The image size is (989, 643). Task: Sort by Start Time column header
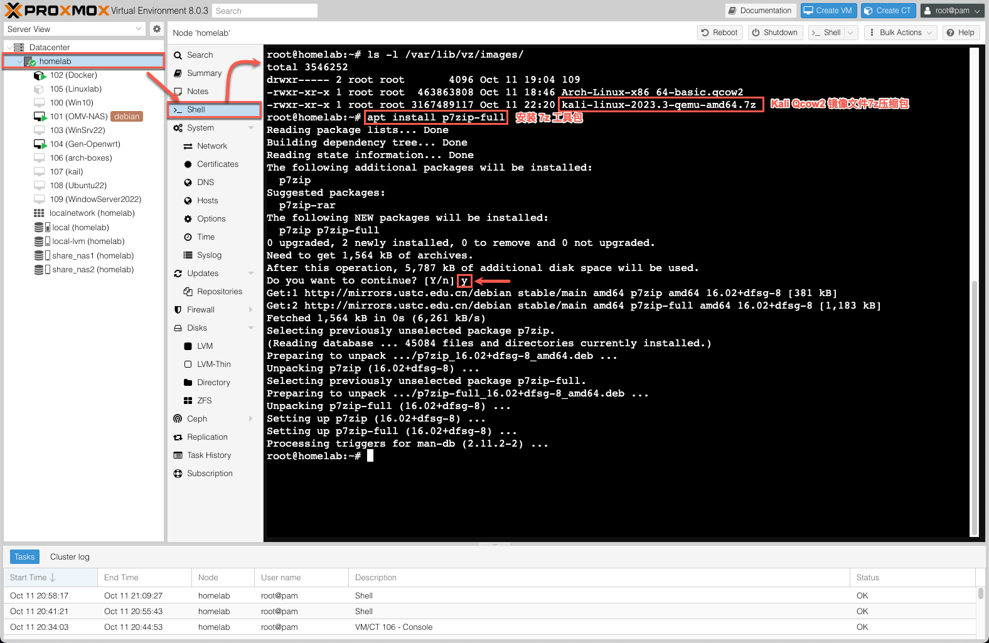coord(50,578)
